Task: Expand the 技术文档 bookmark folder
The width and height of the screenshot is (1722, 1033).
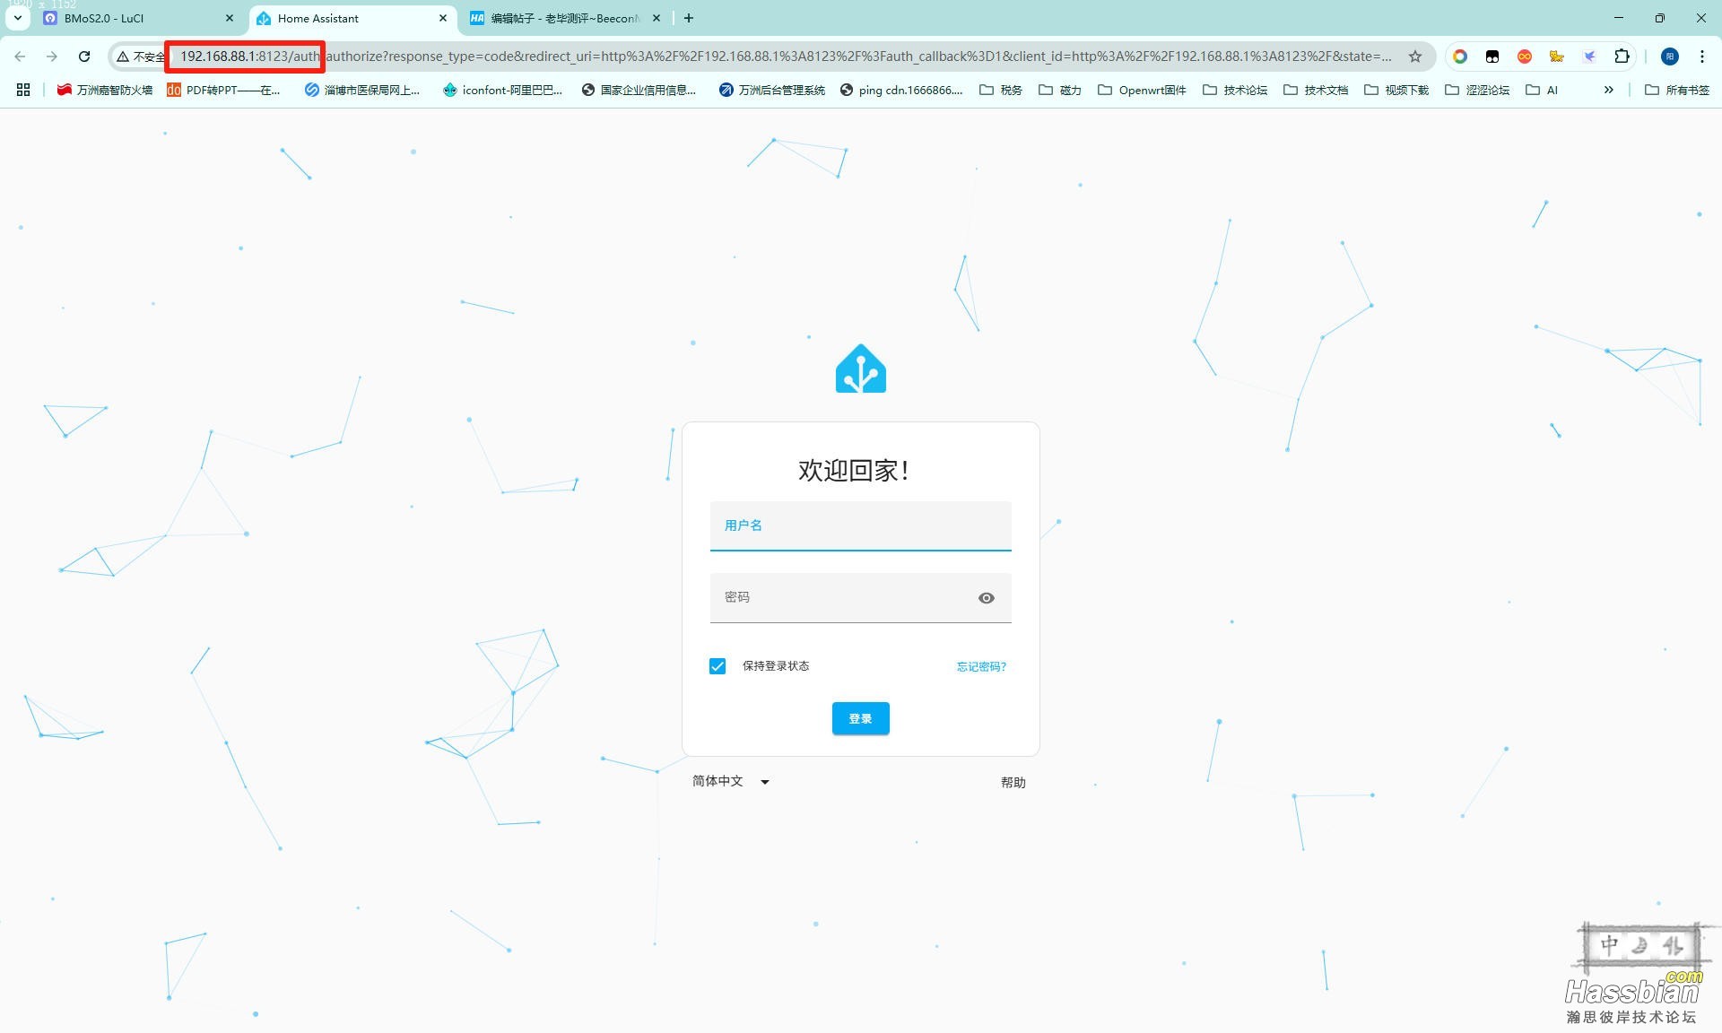Action: tap(1317, 90)
